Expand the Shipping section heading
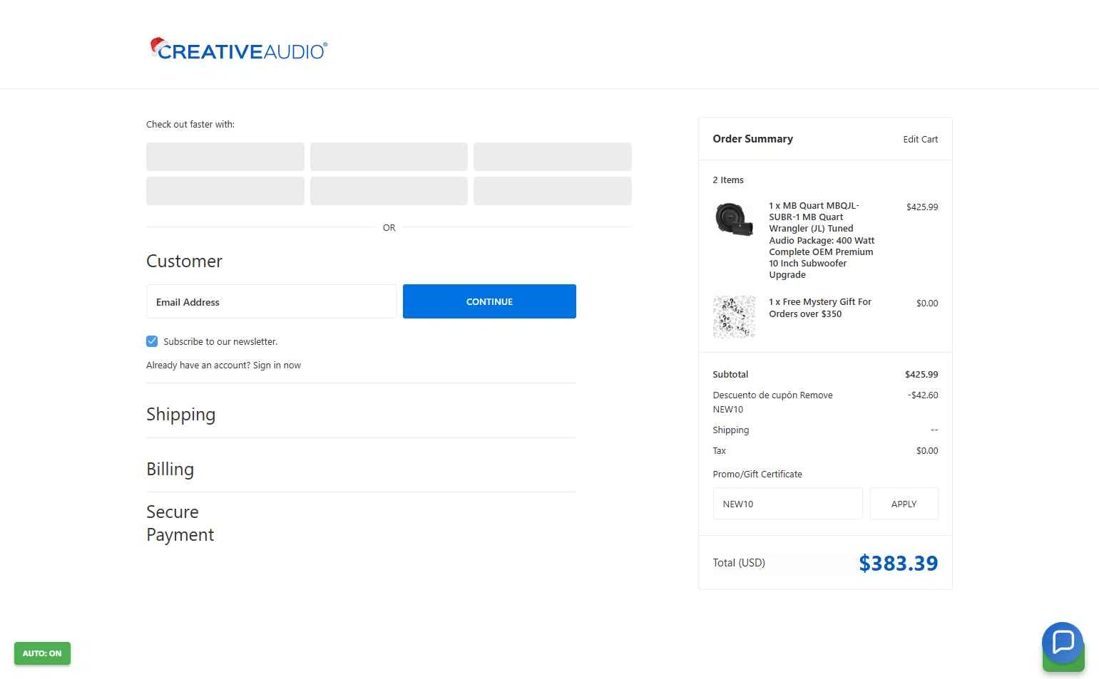This screenshot has width=1099, height=679. [180, 415]
